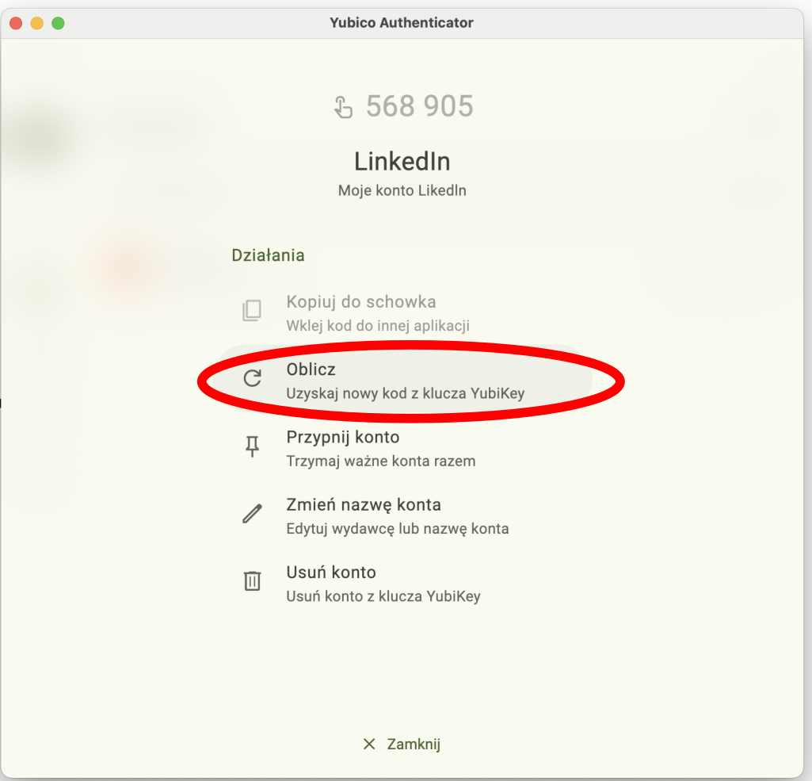Click the circular refresh icon next to Oblicz

[x=252, y=378]
